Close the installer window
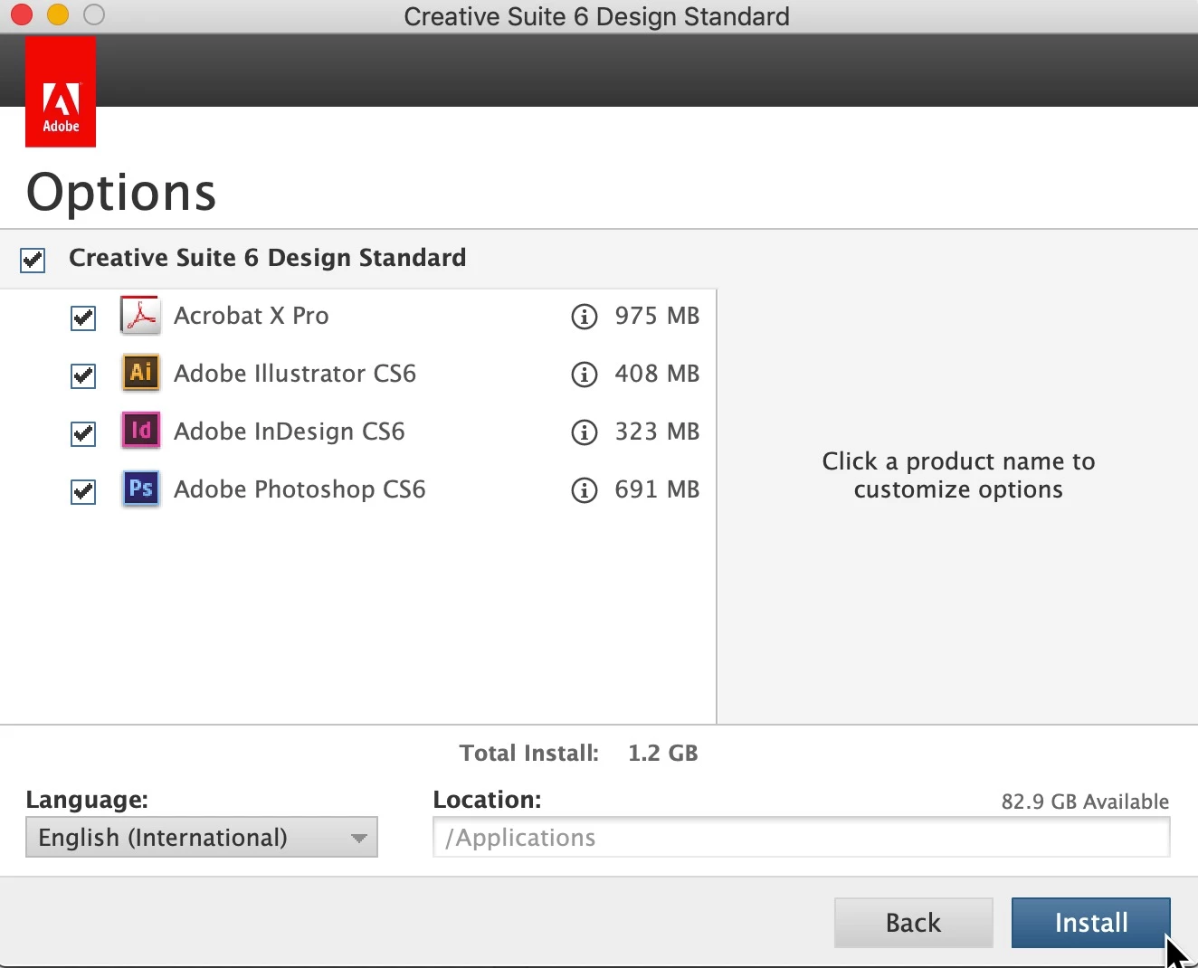This screenshot has height=968, width=1198. coord(22,14)
